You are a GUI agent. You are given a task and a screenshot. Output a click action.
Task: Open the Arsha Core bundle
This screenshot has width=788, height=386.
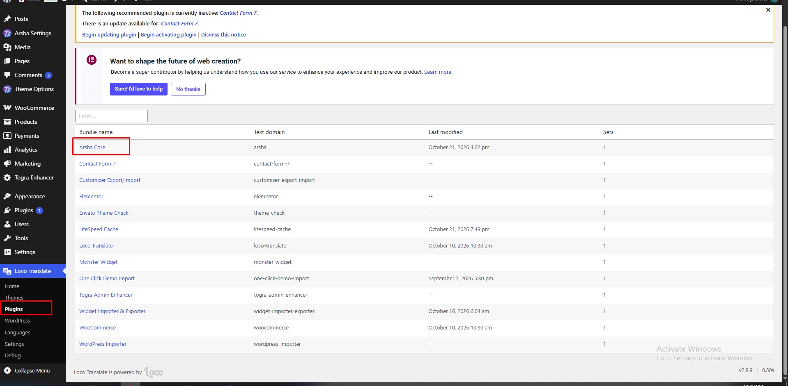coord(92,147)
